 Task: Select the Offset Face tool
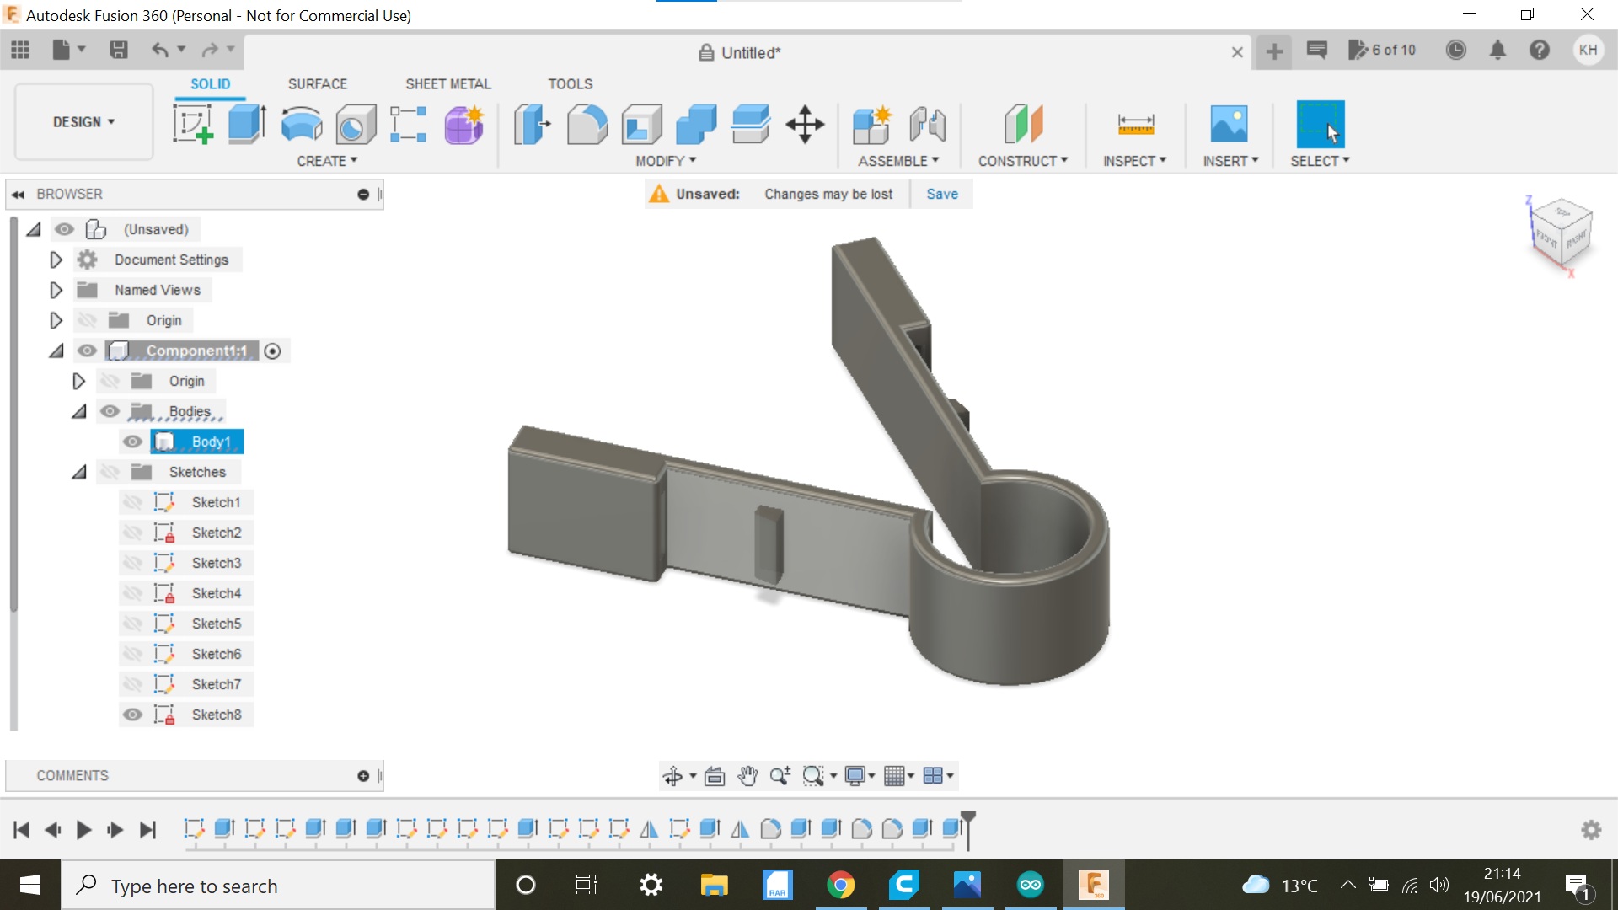(750, 124)
